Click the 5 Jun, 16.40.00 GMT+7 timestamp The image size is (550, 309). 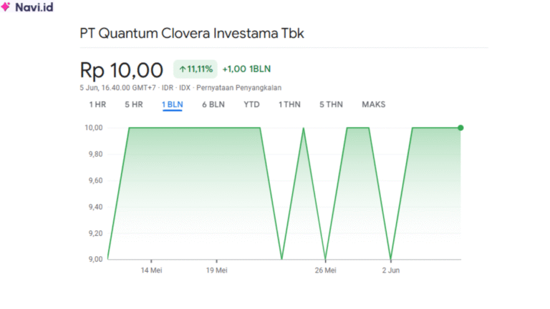point(117,88)
